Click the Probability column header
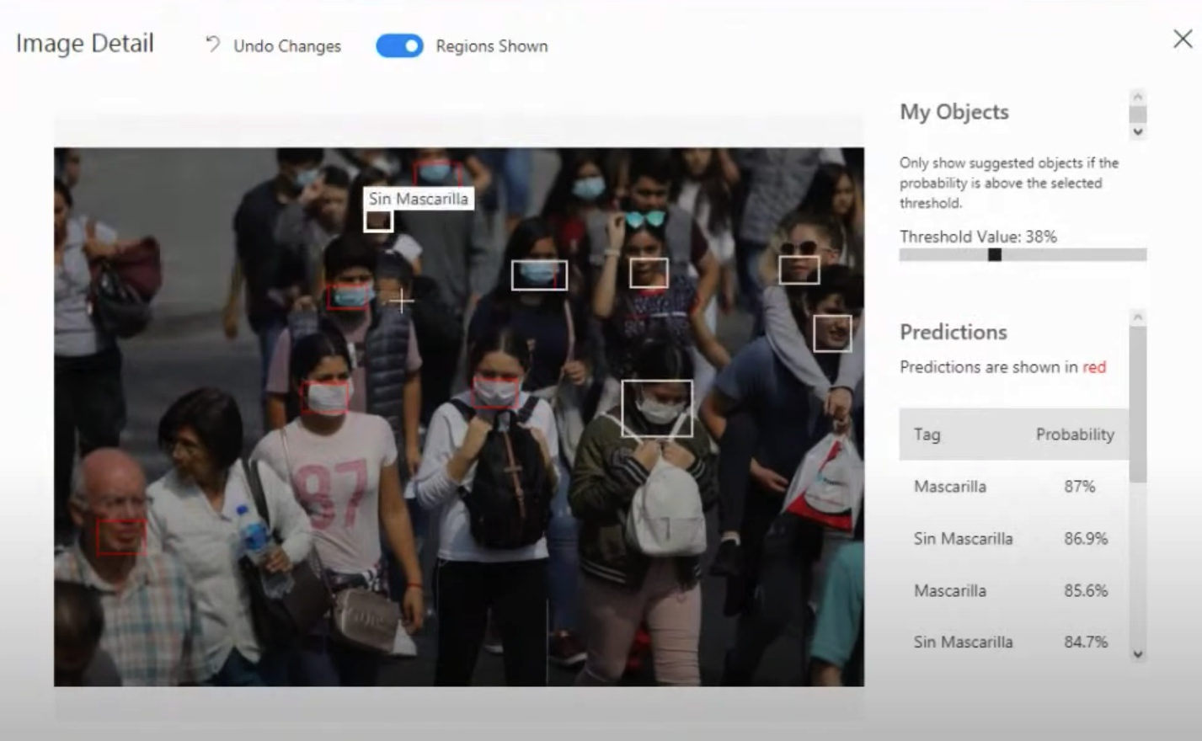This screenshot has height=741, width=1202. 1074,434
